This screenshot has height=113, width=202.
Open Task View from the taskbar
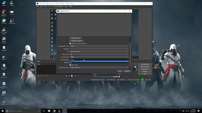click(x=44, y=111)
